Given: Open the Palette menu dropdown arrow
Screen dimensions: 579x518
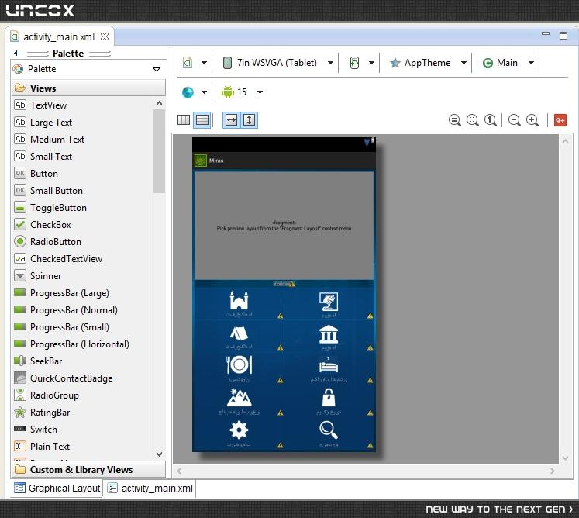Looking at the screenshot, I should [157, 69].
